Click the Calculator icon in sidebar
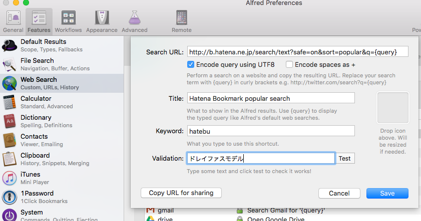421x221 pixels. [x=10, y=102]
